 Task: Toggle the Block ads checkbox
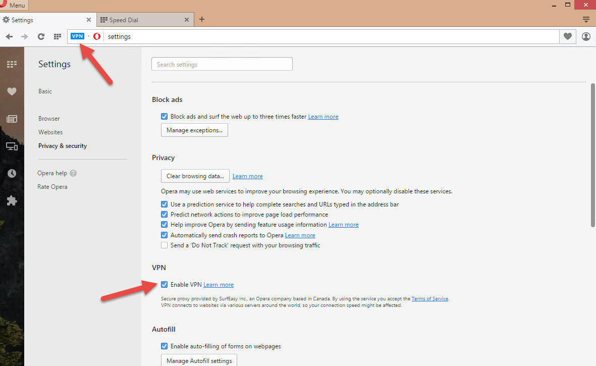click(164, 116)
